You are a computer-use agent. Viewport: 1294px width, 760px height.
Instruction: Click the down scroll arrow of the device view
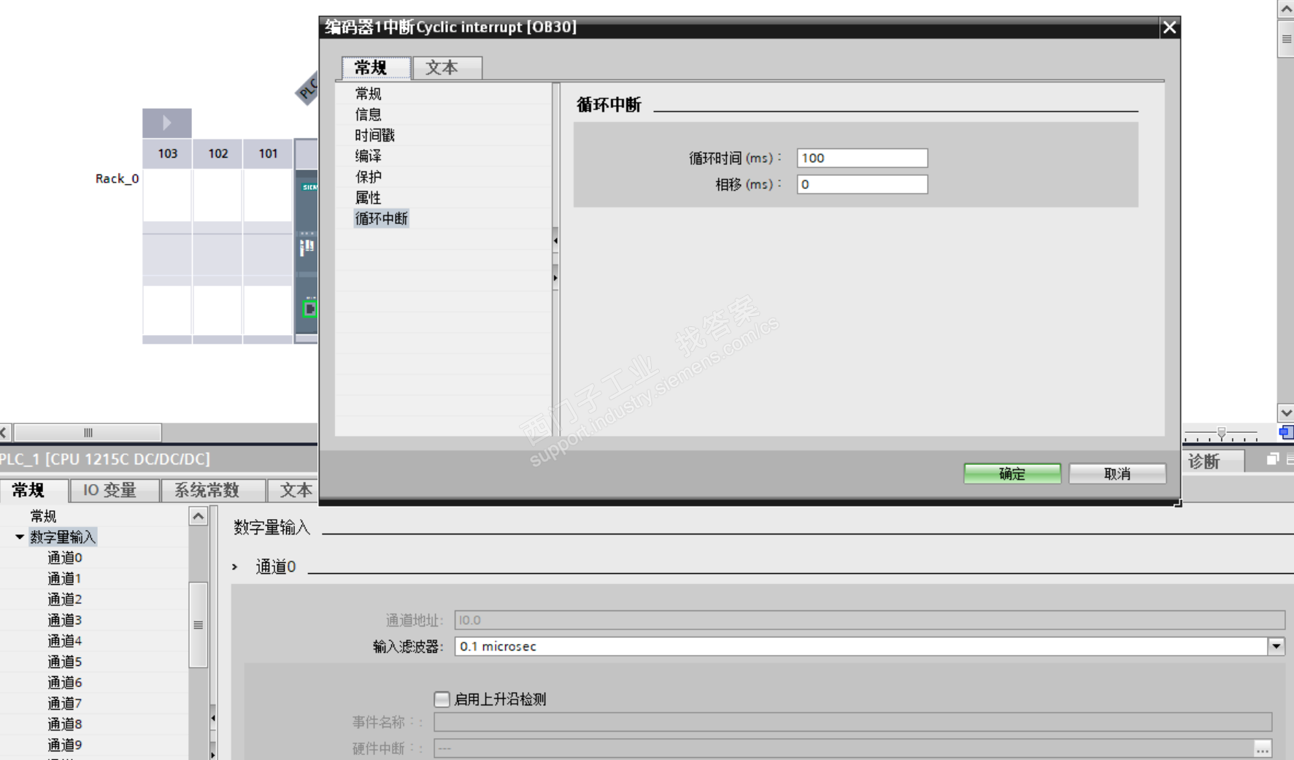1286,412
